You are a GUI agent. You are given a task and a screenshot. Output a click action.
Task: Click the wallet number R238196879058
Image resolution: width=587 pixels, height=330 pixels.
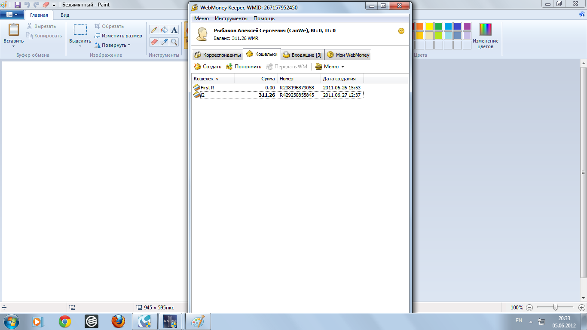[x=297, y=88]
